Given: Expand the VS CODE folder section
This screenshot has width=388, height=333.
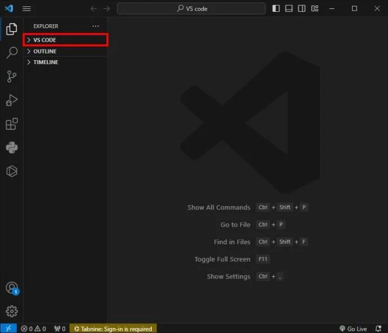Looking at the screenshot, I should click(x=66, y=40).
